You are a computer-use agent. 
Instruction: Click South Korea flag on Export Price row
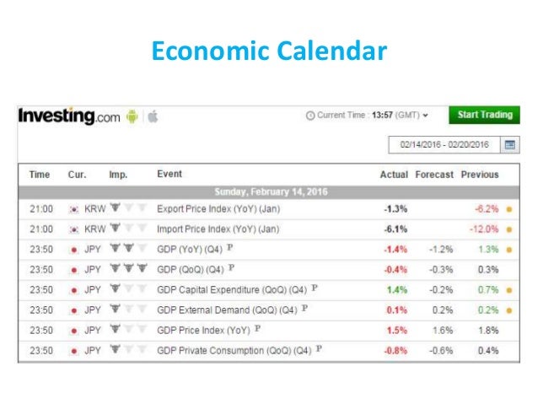coord(73,209)
